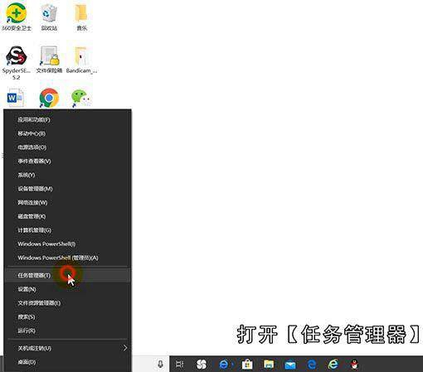Open the blue e browser with arrow in taskbar
Image resolution: width=423 pixels, height=372 pixels.
[x=225, y=365]
